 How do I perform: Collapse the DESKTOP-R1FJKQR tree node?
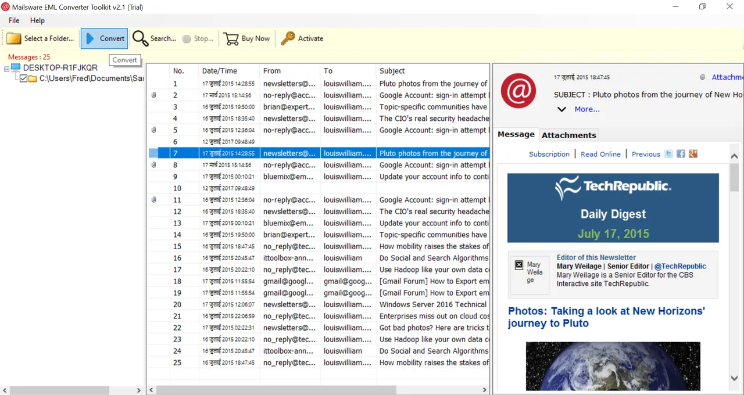[x=6, y=68]
